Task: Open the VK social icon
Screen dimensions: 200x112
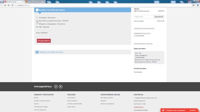Action: [x=61, y=86]
